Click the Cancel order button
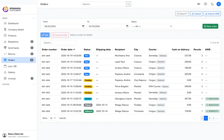224x140 pixels. tap(60, 35)
